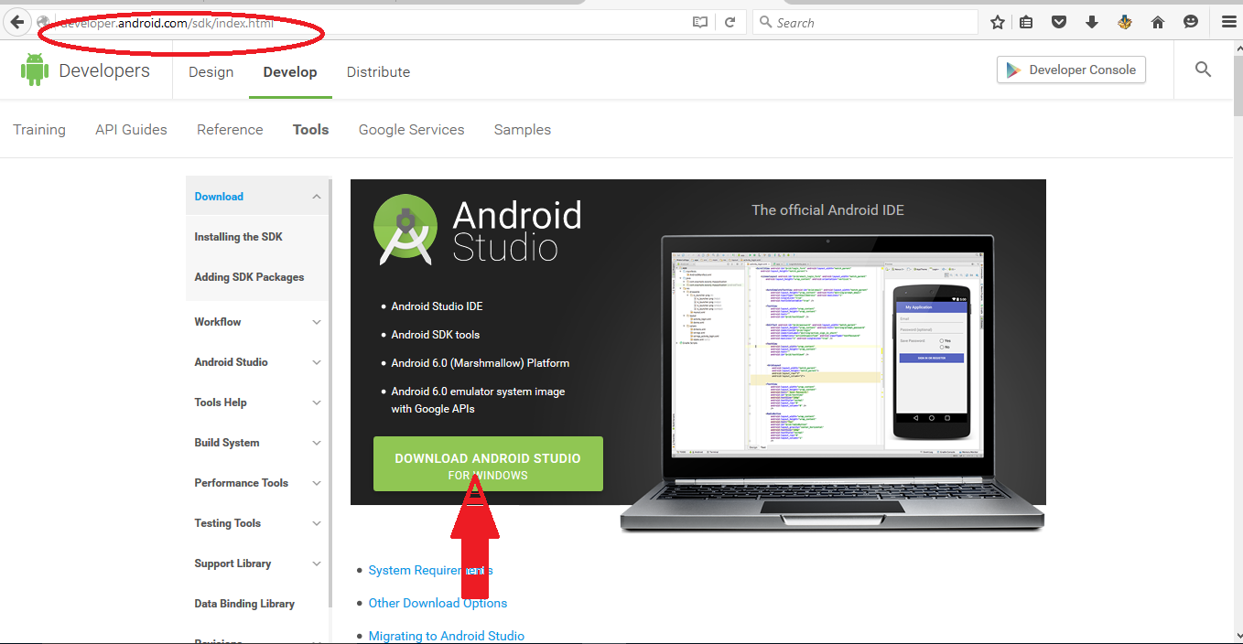Viewport: 1243px width, 644px height.
Task: Click the Download sidebar heading
Action: 219,197
